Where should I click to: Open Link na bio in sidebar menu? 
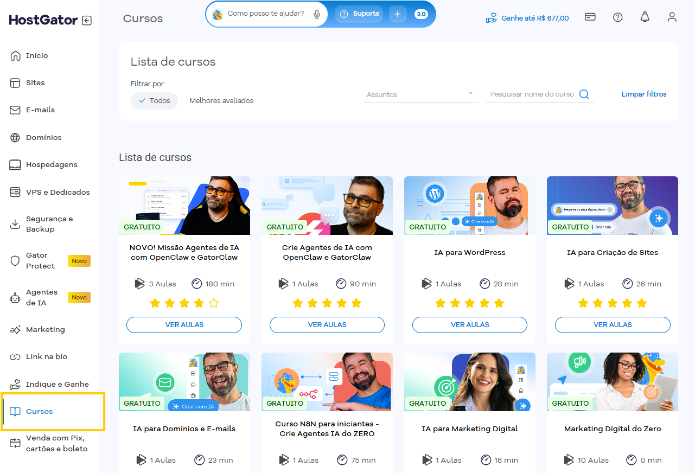[x=47, y=356]
